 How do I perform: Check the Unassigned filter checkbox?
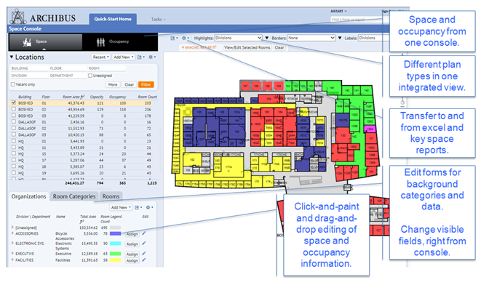[x=90, y=76]
